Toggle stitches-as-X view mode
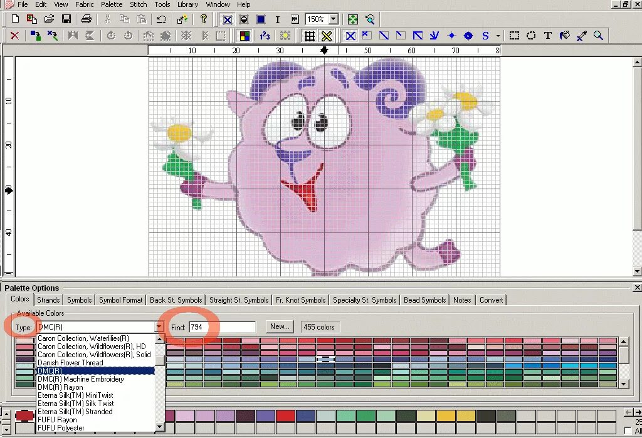642x438 pixels. (x=228, y=19)
